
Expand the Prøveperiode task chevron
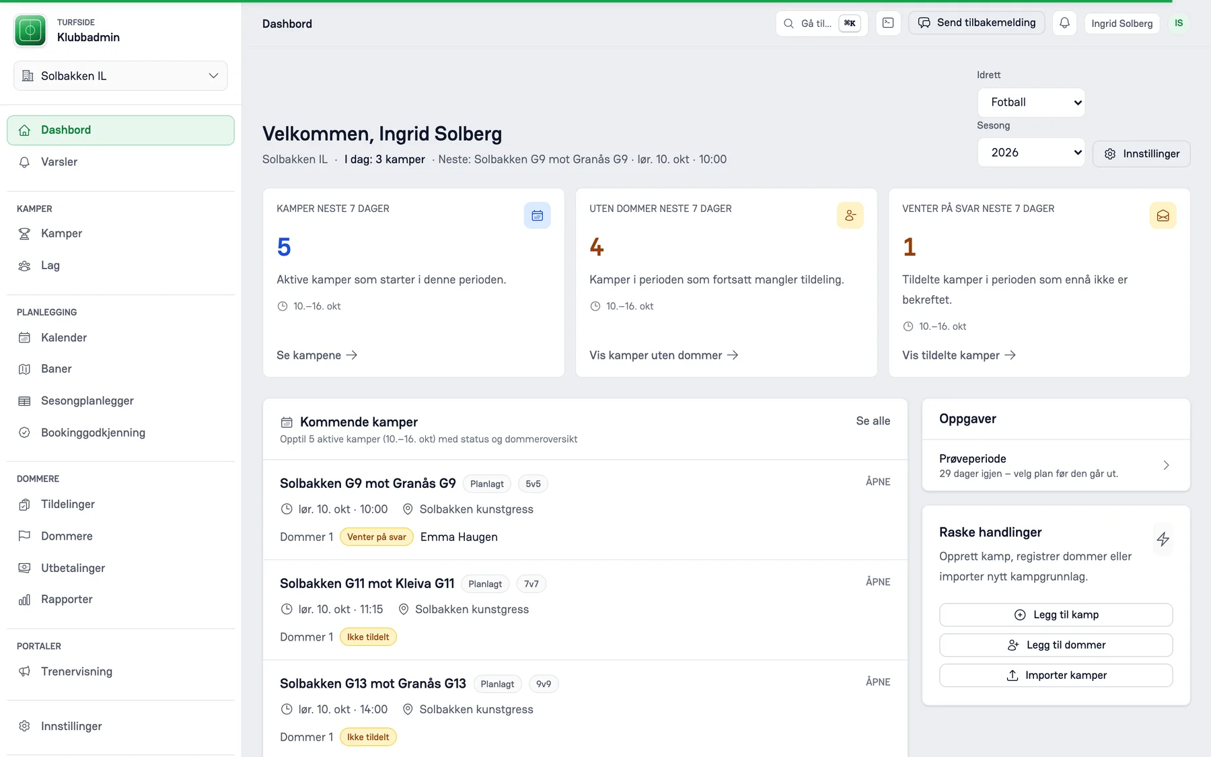click(1166, 465)
